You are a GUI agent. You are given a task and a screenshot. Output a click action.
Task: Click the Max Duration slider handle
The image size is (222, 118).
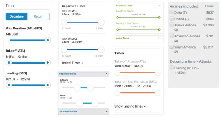click(x=48, y=40)
